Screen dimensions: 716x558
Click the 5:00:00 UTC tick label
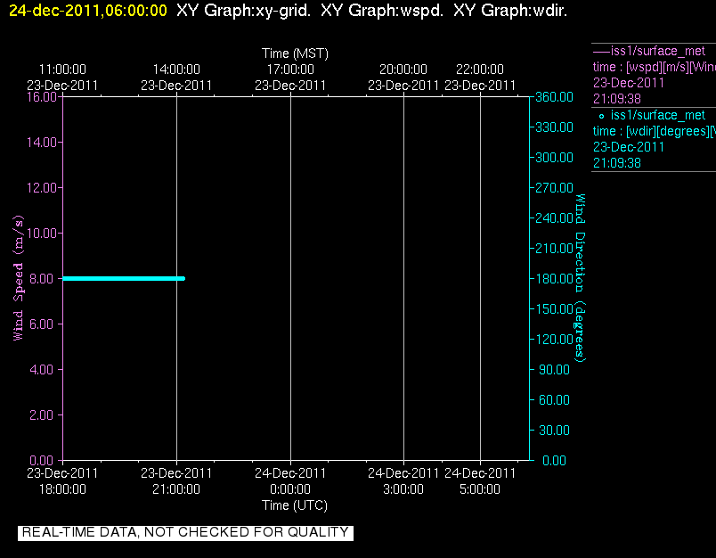480,489
